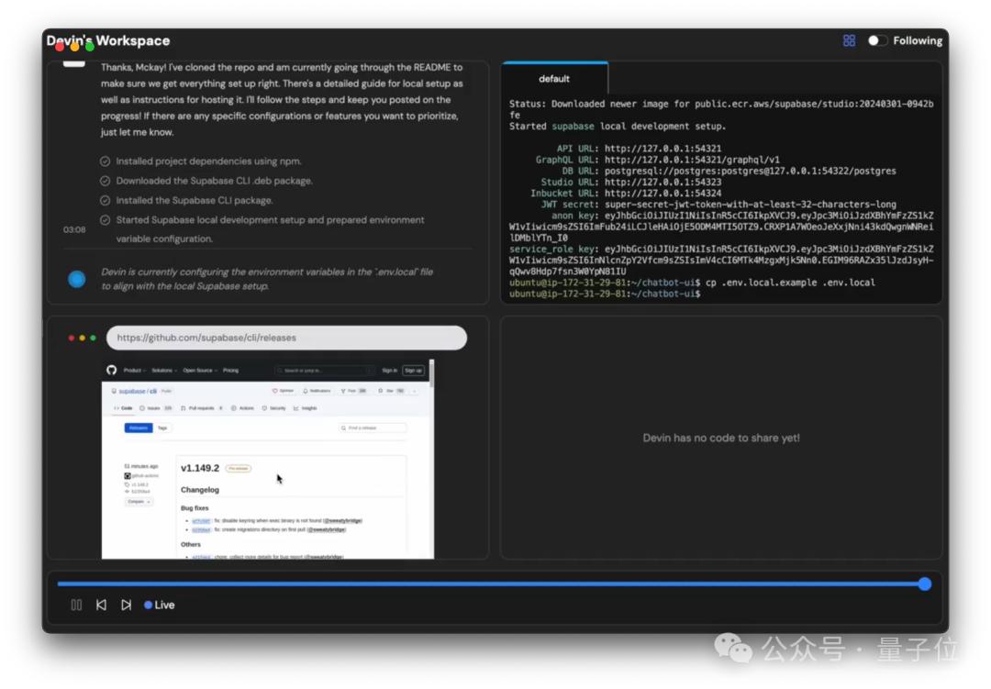Select the default terminal tab

[554, 78]
